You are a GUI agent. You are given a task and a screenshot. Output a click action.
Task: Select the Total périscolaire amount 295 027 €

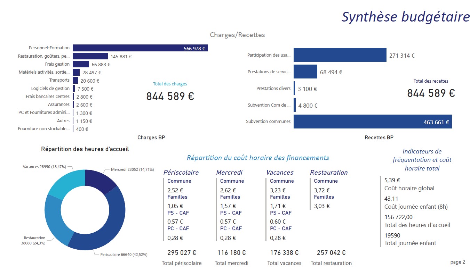click(182, 253)
